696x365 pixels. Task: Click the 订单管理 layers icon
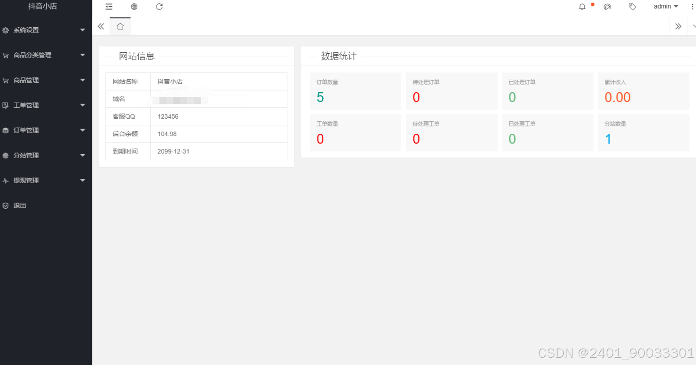pyautogui.click(x=6, y=130)
